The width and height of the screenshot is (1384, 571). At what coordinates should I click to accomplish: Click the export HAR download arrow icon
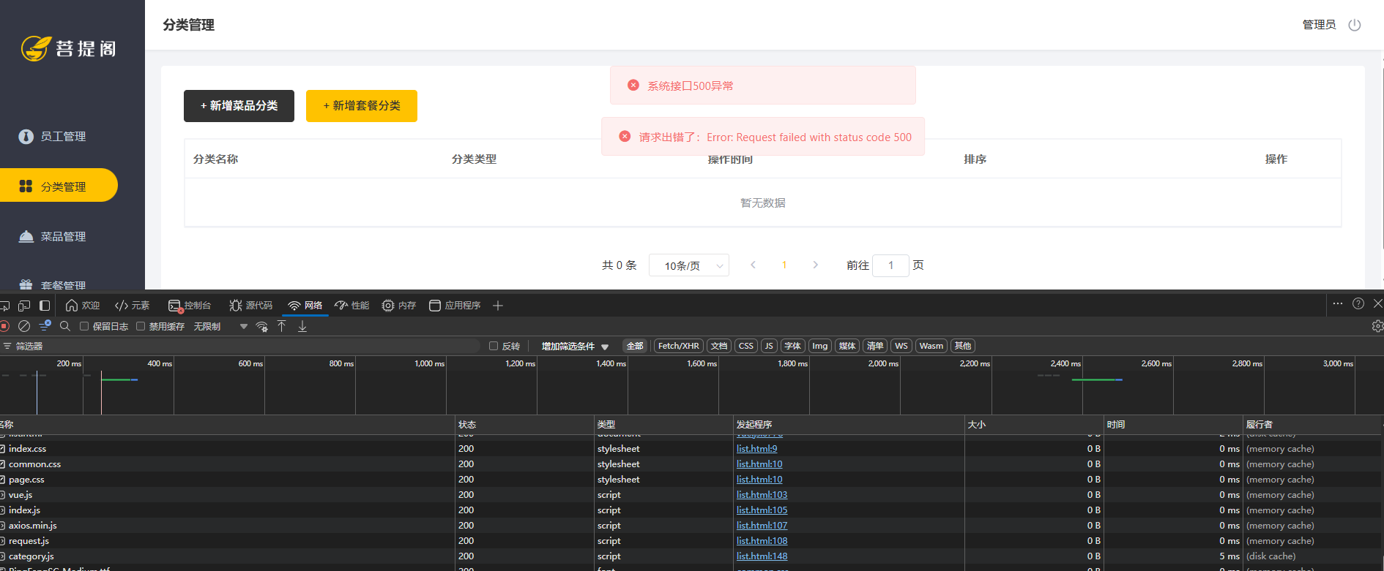(302, 326)
